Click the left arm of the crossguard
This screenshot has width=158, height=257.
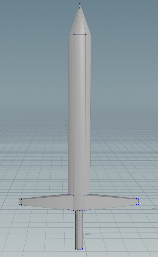[47, 202]
